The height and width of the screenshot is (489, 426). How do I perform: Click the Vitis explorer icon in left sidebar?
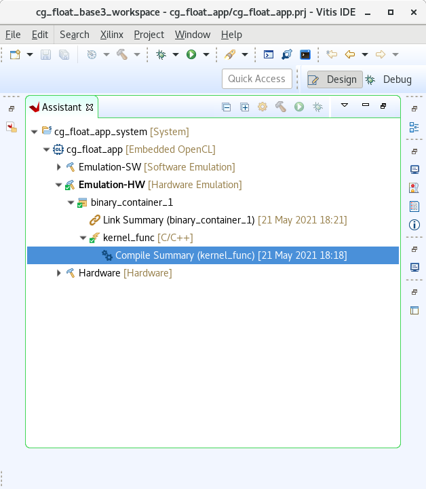click(12, 127)
